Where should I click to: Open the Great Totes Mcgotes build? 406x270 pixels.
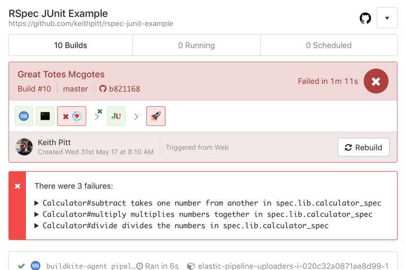(61, 75)
